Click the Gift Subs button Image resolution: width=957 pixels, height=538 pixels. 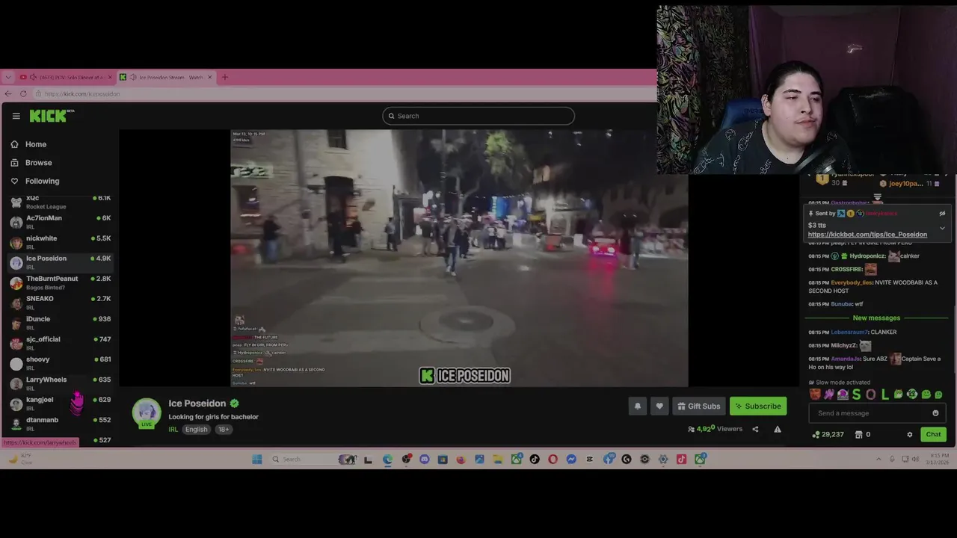coord(699,406)
